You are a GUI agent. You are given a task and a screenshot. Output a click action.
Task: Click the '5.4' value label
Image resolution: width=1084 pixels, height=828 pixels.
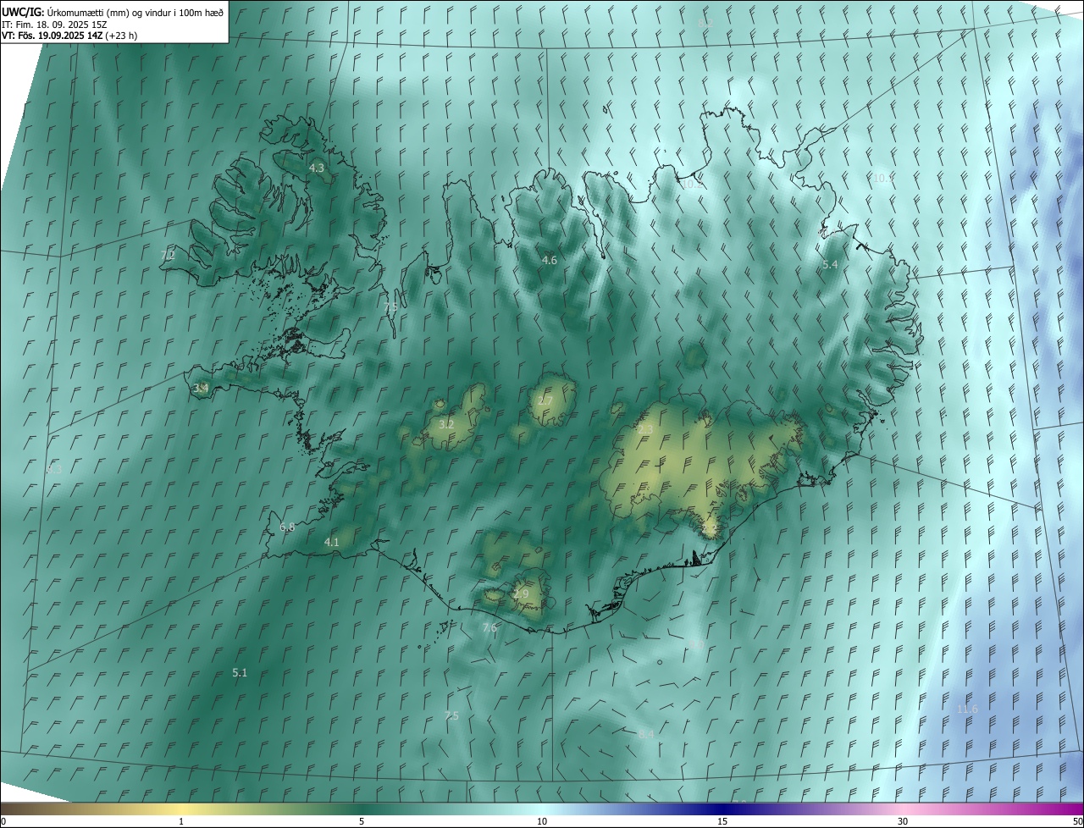tap(830, 265)
